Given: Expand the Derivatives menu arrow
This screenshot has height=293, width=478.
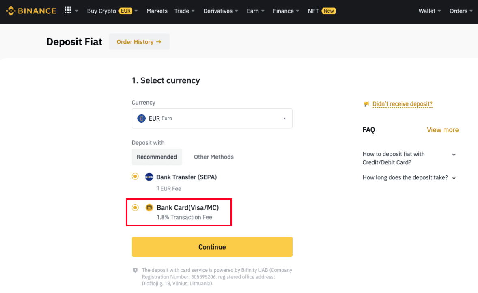Looking at the screenshot, I should (236, 11).
